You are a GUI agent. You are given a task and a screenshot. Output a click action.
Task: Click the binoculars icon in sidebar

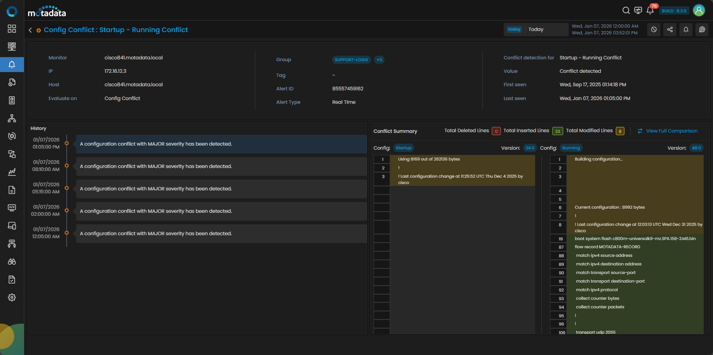12,262
